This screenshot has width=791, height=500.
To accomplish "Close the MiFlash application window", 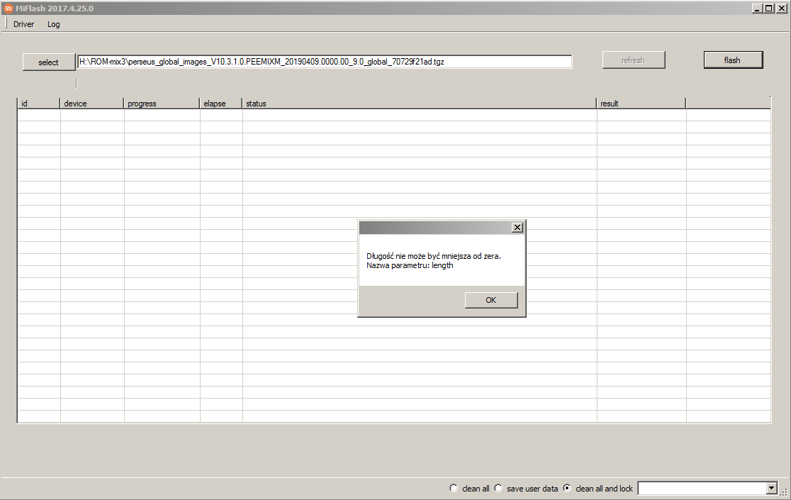I will (x=782, y=8).
